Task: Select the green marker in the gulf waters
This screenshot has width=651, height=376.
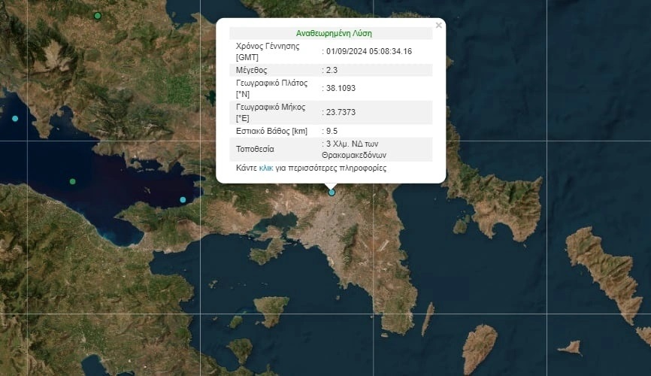Action: tap(72, 181)
